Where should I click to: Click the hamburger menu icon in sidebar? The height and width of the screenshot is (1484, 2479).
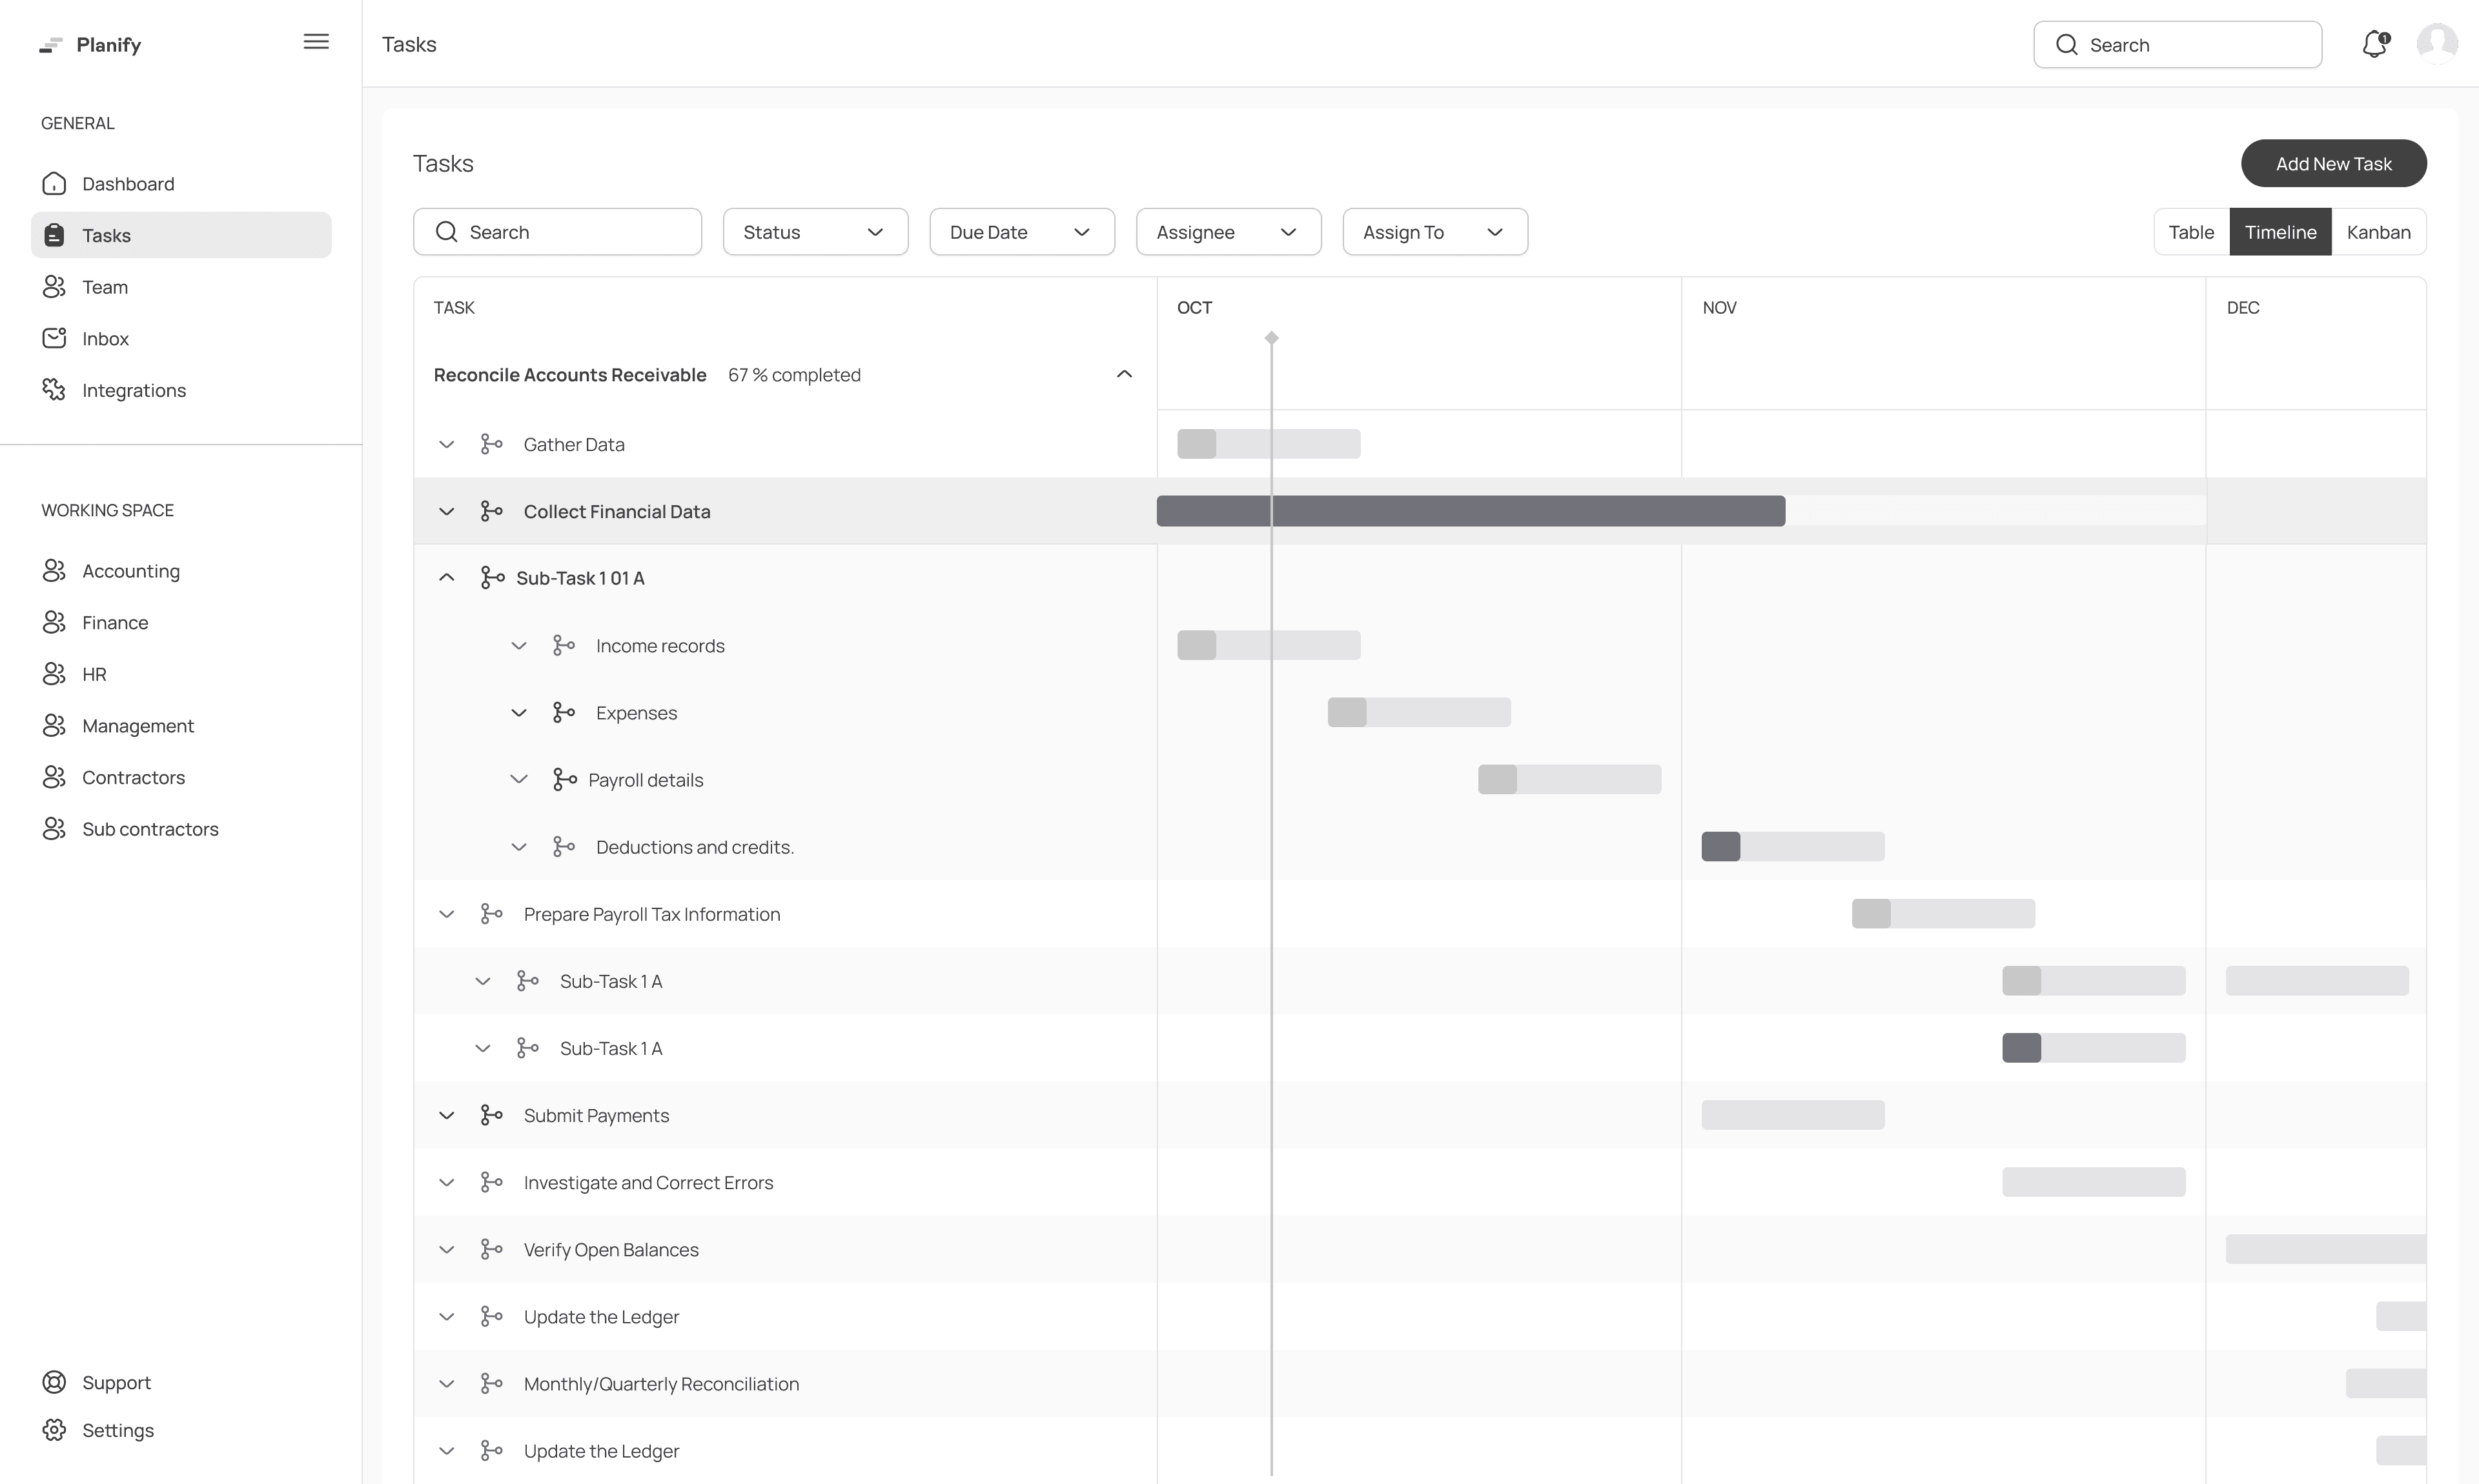pyautogui.click(x=316, y=42)
